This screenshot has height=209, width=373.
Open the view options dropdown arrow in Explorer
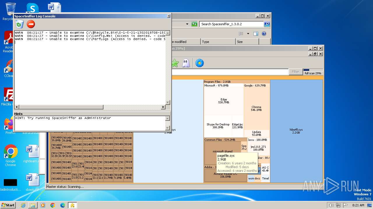pos(248,34)
